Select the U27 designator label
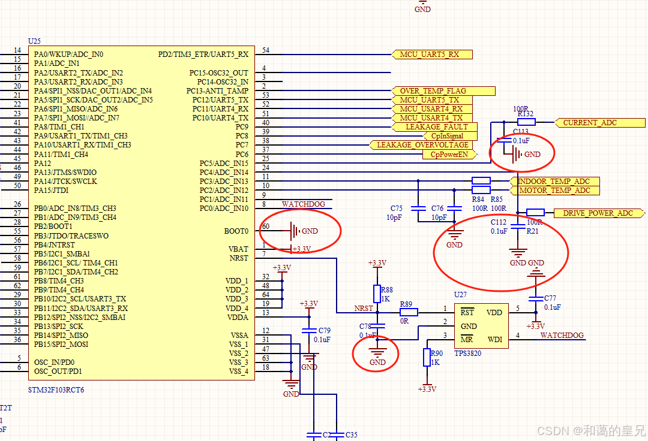Screen dimensions: 648x441 pyautogui.click(x=460, y=295)
